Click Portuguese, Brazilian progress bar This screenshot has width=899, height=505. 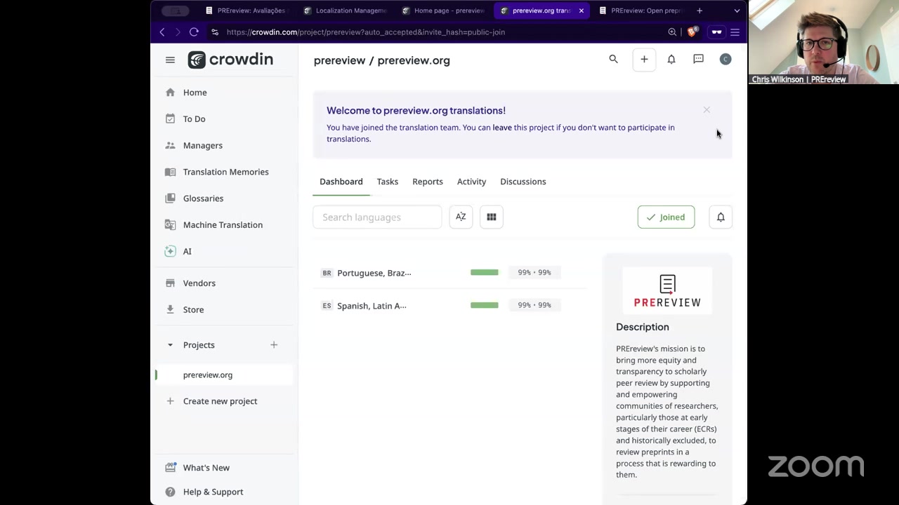484,272
